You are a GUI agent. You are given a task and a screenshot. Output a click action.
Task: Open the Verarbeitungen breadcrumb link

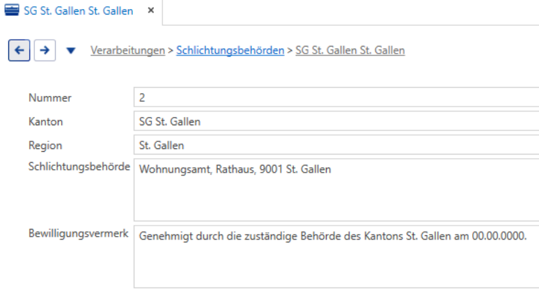(127, 51)
